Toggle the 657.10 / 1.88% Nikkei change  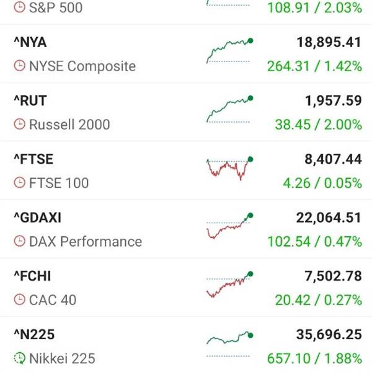point(314,358)
